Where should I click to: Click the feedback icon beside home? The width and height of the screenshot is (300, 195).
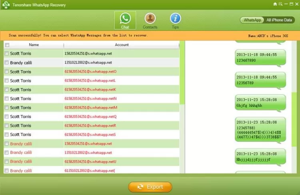pyautogui.click(x=280, y=4)
